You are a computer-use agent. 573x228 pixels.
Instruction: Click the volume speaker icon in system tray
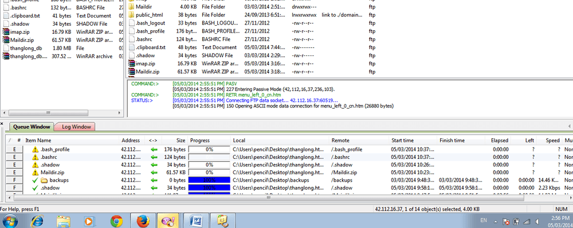537,221
